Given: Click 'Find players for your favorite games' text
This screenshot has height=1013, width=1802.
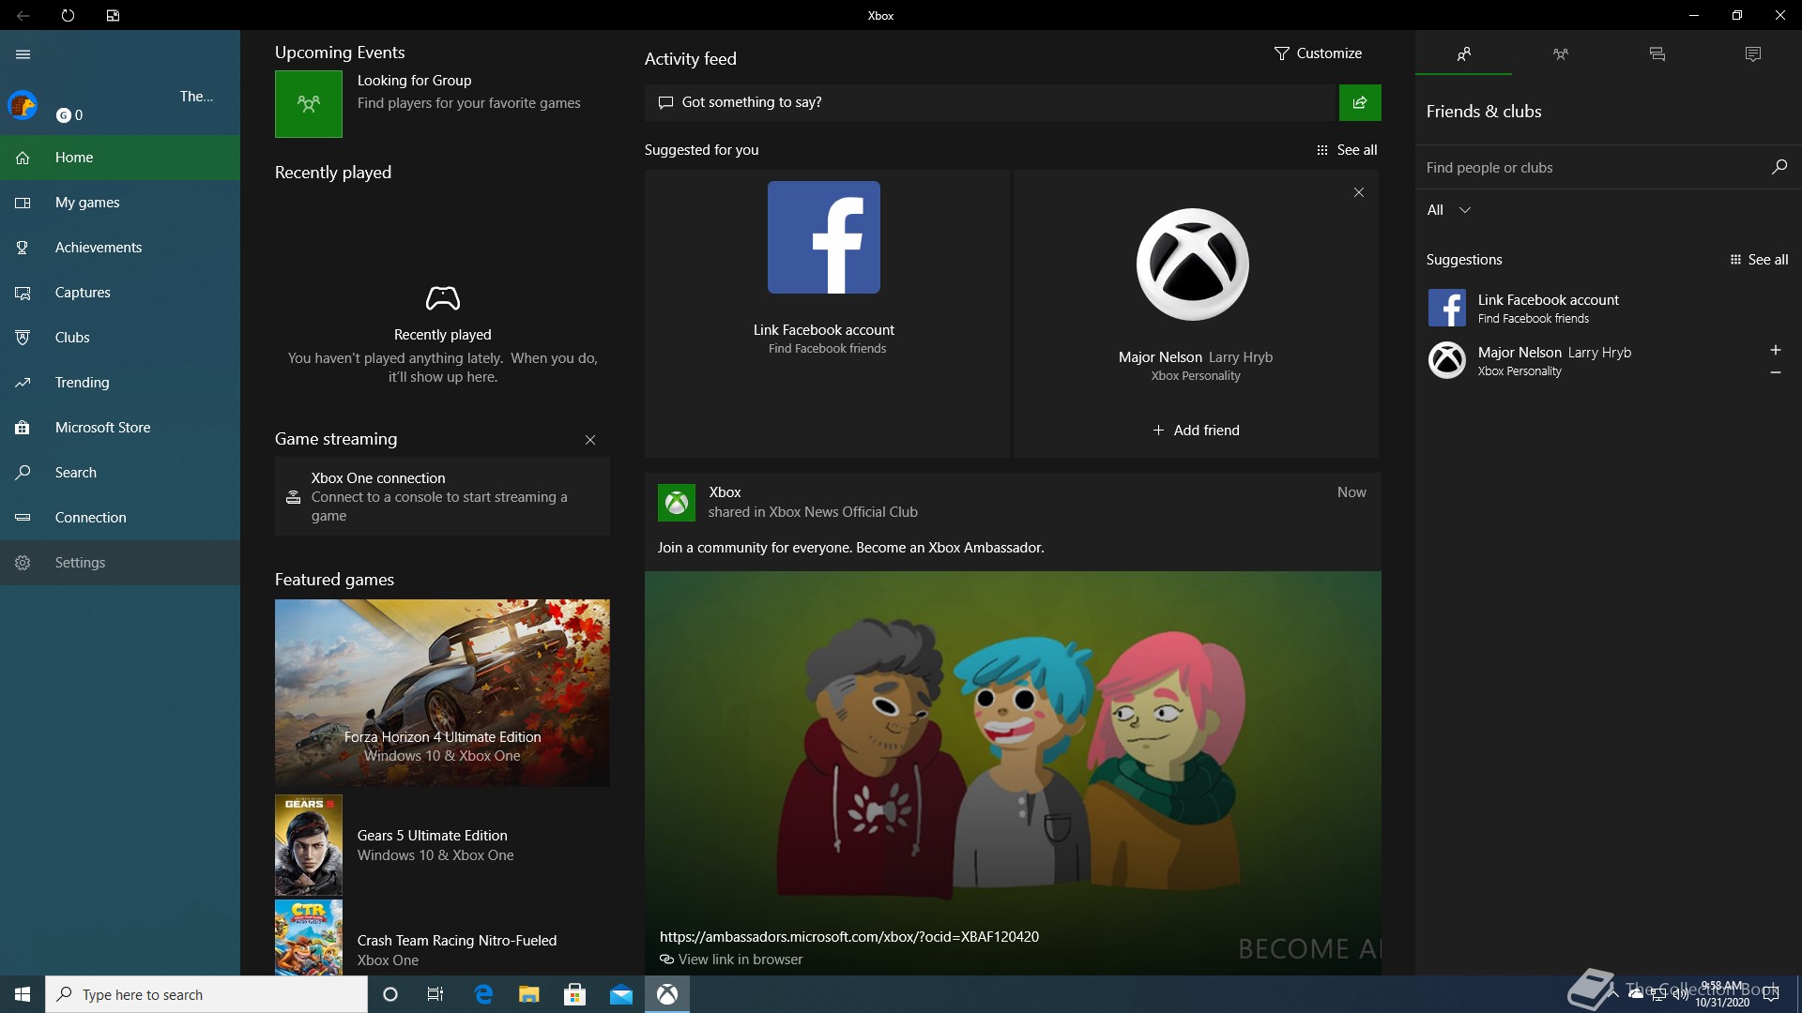Looking at the screenshot, I should (x=468, y=103).
